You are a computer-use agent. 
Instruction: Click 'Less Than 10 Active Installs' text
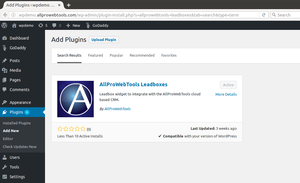point(80,136)
